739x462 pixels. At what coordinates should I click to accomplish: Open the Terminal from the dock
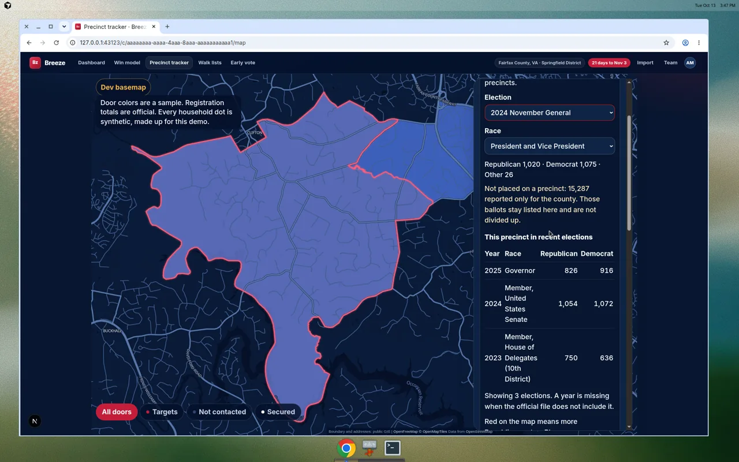tap(393, 448)
